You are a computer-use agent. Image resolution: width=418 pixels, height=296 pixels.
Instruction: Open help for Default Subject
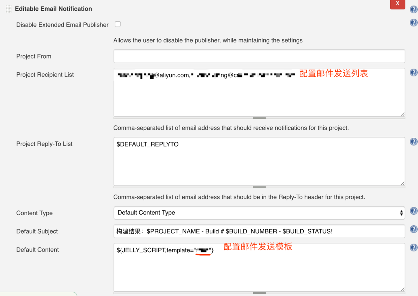(x=414, y=229)
